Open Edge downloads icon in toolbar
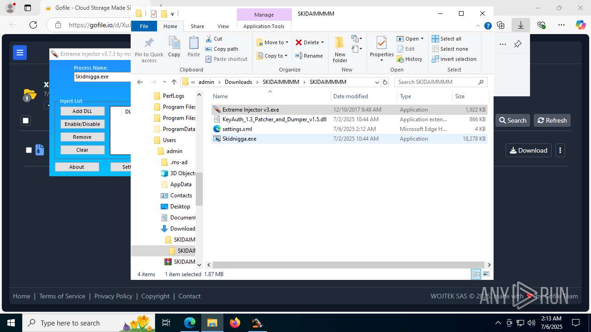This screenshot has height=332, width=591. click(x=520, y=25)
